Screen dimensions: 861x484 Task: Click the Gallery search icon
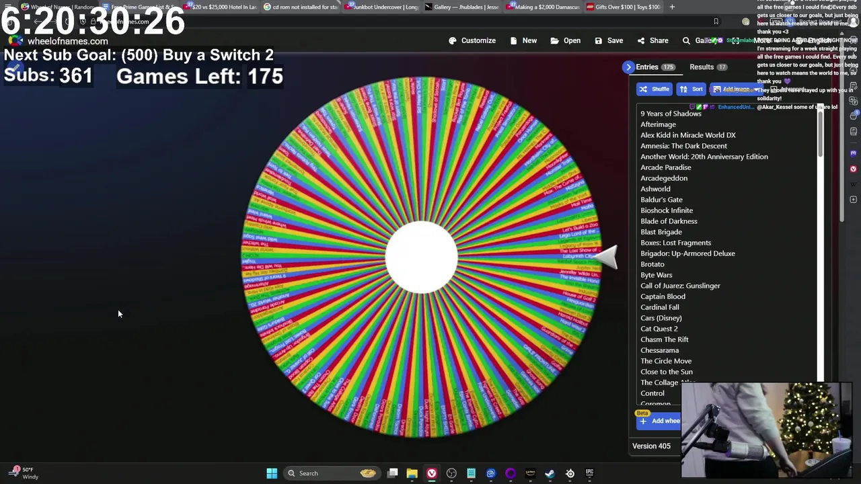(686, 40)
